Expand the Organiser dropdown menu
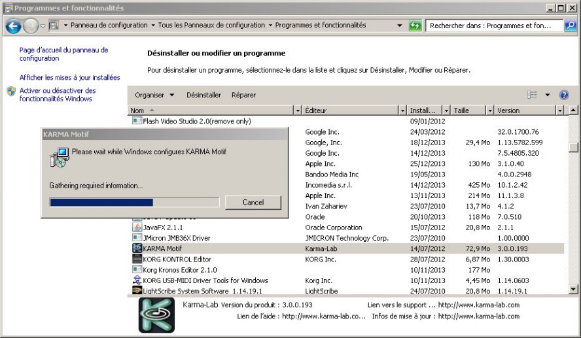The width and height of the screenshot is (581, 338). (x=154, y=95)
